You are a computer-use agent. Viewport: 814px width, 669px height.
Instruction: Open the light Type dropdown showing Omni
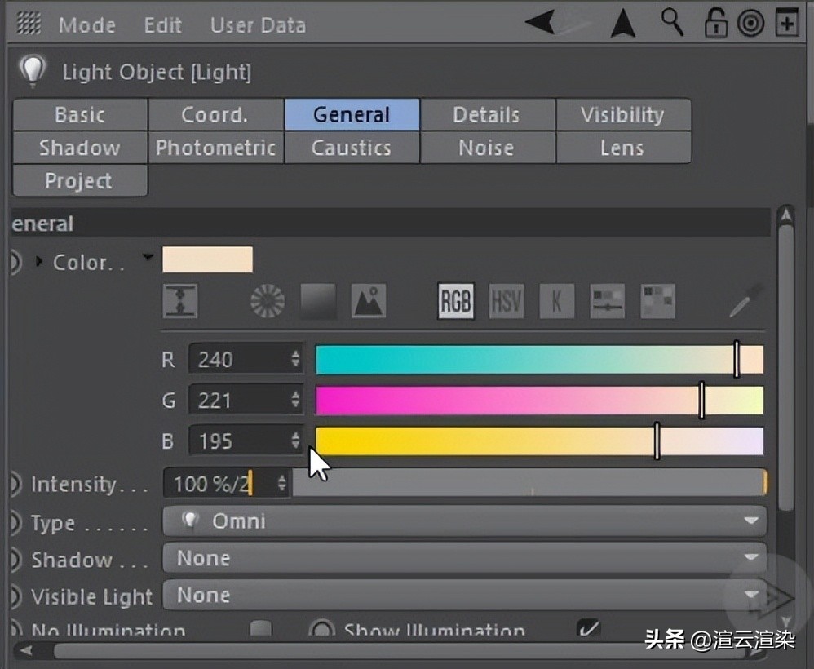(x=465, y=521)
